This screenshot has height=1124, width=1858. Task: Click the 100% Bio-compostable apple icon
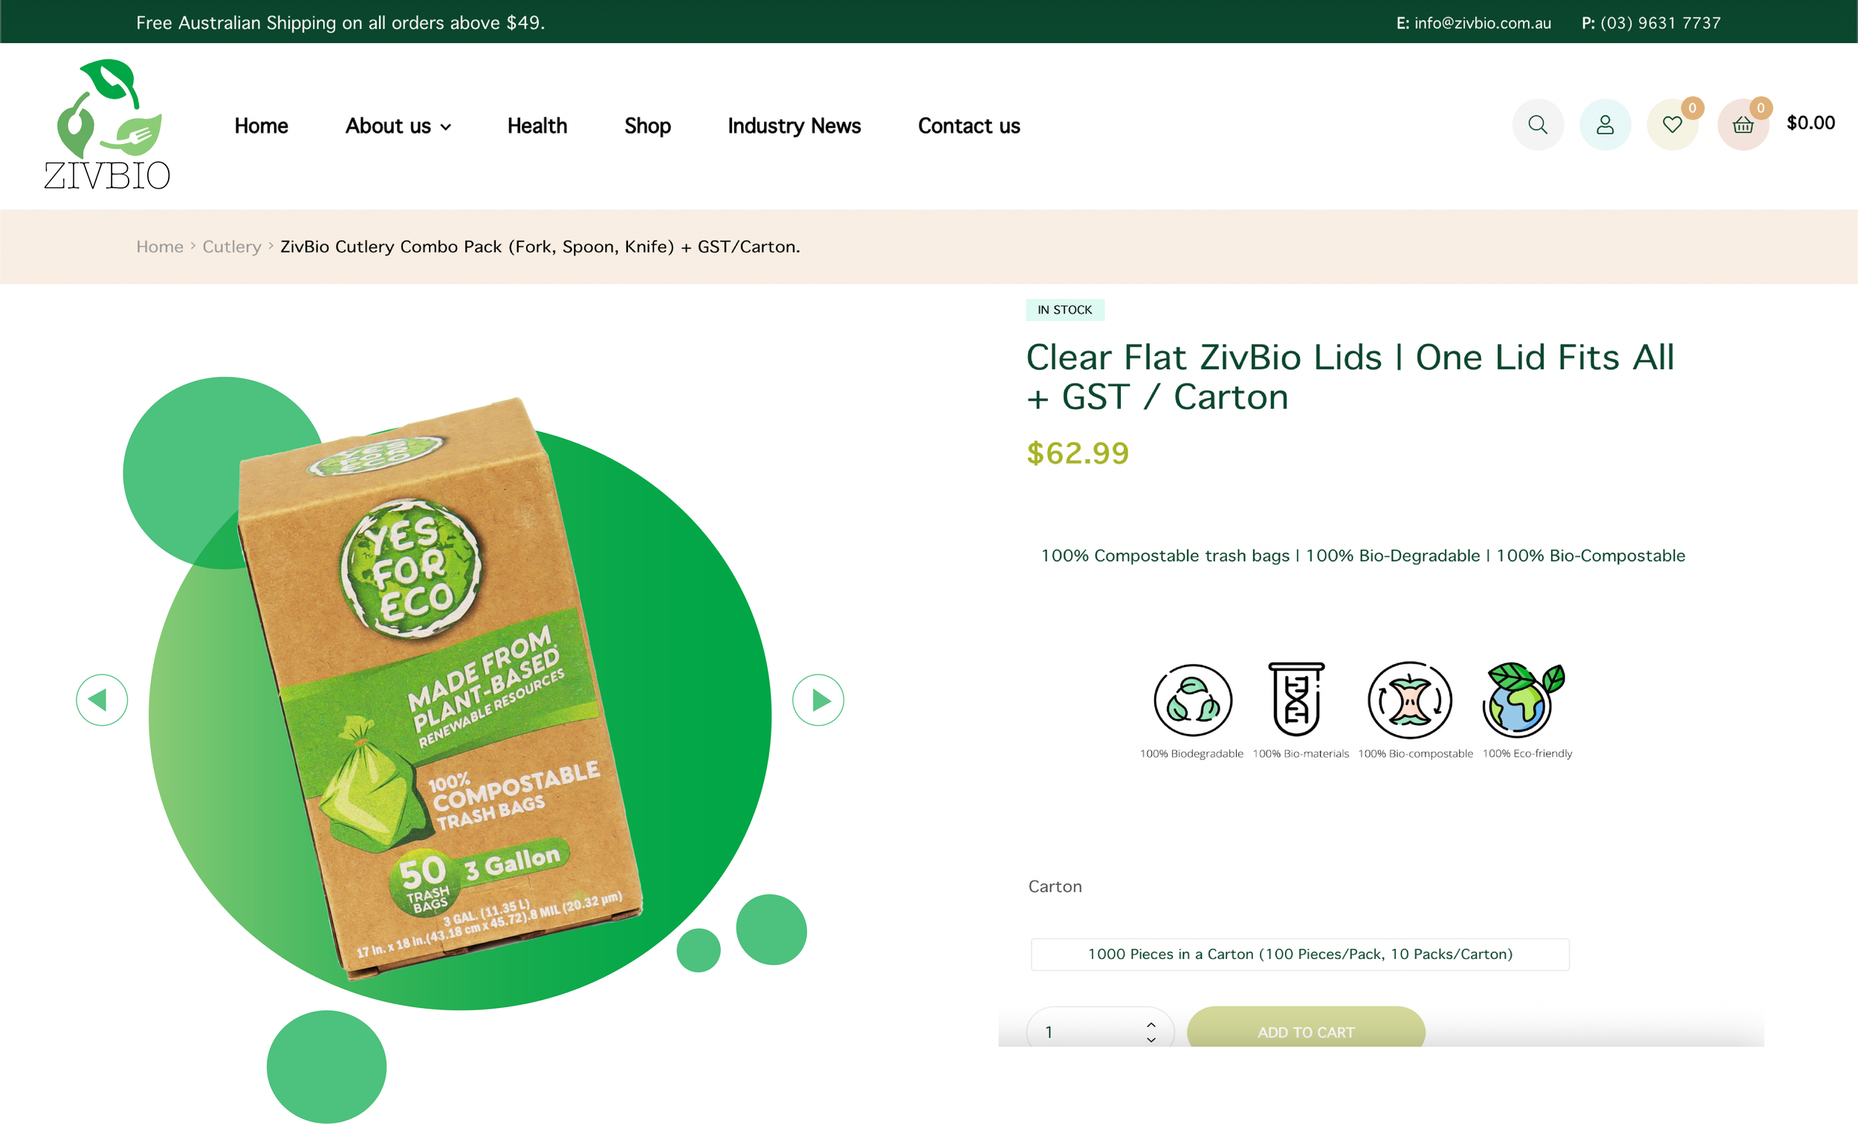point(1409,700)
